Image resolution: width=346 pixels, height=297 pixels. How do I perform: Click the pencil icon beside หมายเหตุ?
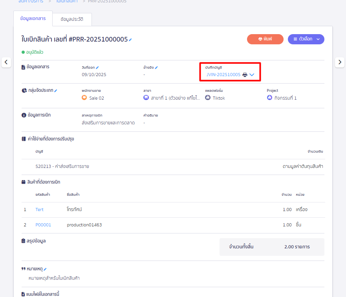[45, 269]
